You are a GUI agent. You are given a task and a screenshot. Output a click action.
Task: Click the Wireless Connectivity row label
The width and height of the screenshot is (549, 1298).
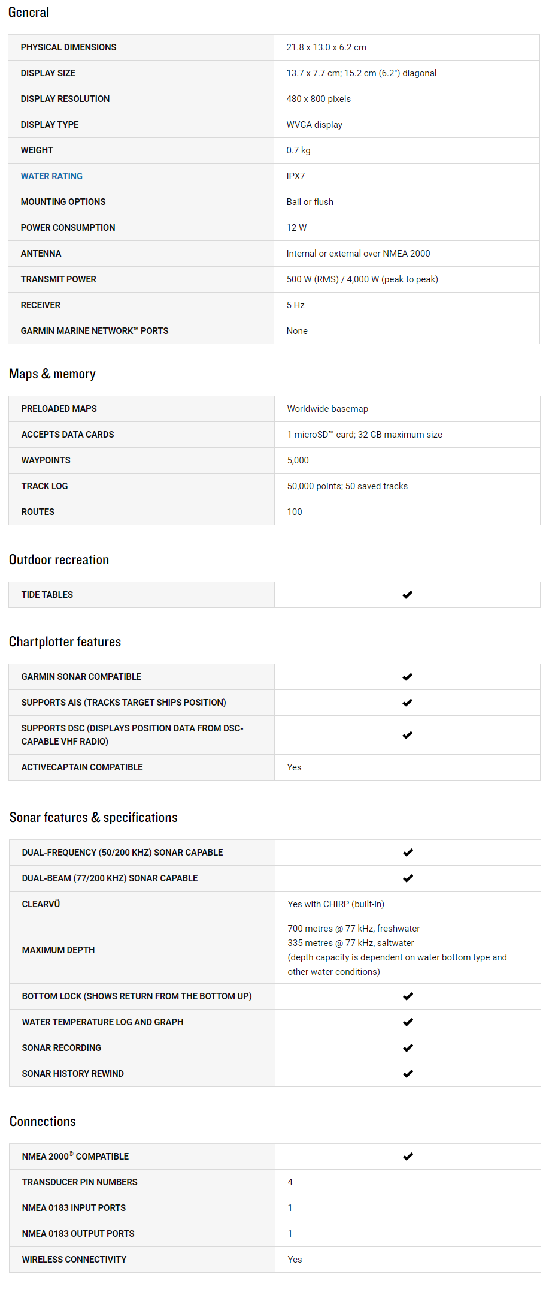pyautogui.click(x=74, y=1260)
